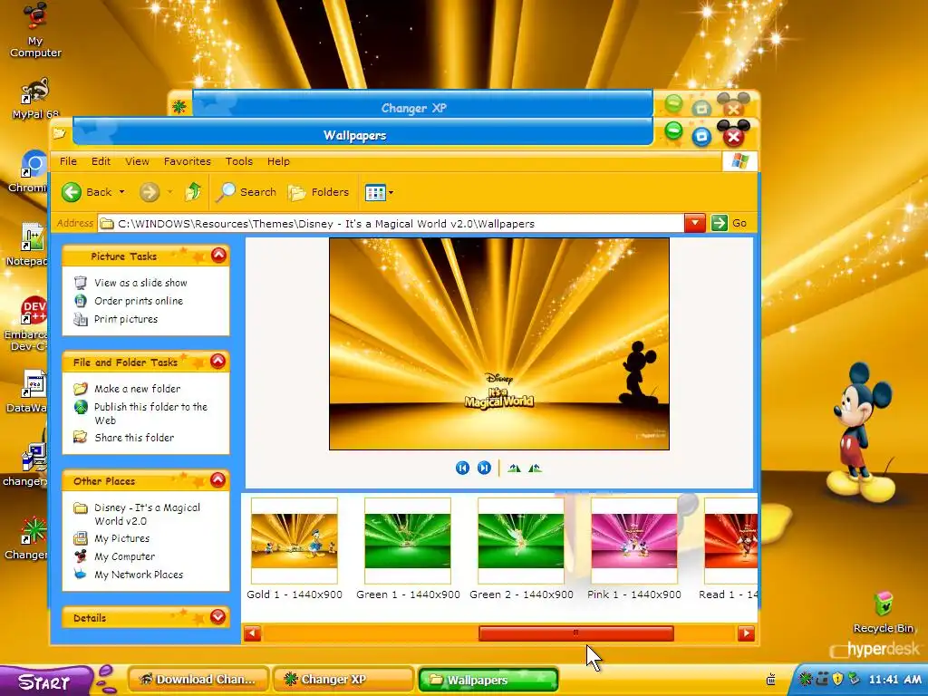Screen dimensions: 928x696
Task: Switch to Download Chan... taskbar button
Action: pos(198,680)
